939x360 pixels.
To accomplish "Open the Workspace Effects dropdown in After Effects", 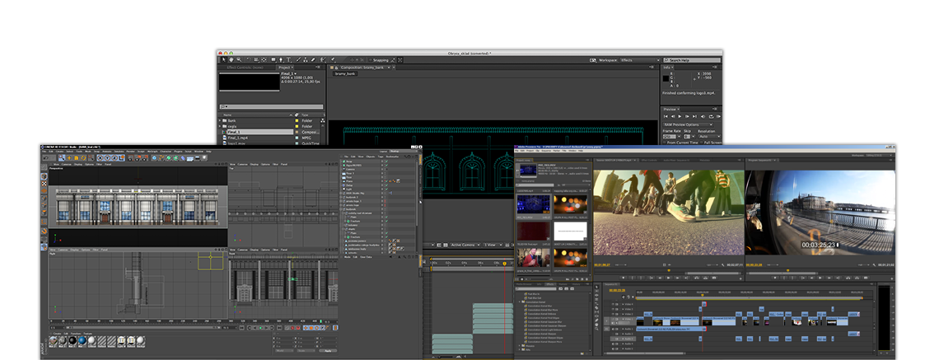I will (x=640, y=60).
